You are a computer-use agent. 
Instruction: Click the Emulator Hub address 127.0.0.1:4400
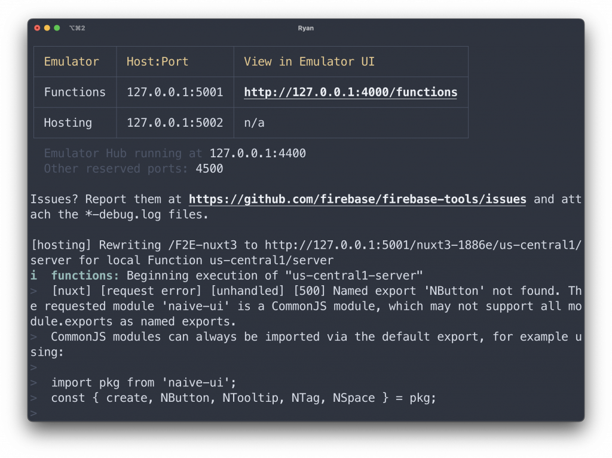click(x=258, y=154)
